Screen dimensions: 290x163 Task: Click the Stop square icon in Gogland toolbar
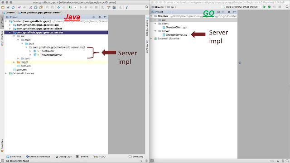point(280,7)
